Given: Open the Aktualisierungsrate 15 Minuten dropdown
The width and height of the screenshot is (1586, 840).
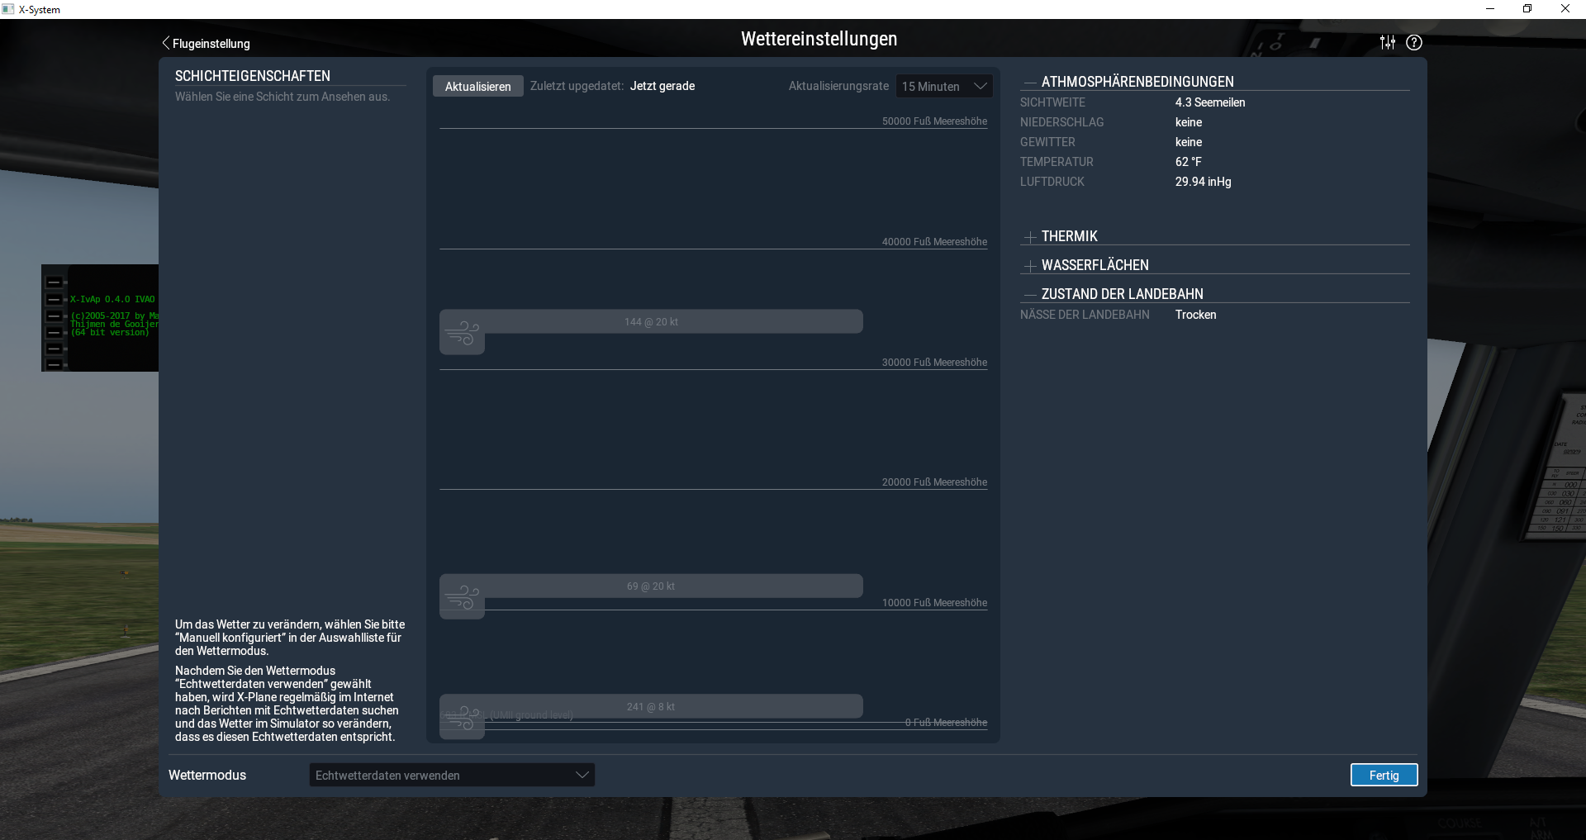Looking at the screenshot, I should pyautogui.click(x=944, y=86).
